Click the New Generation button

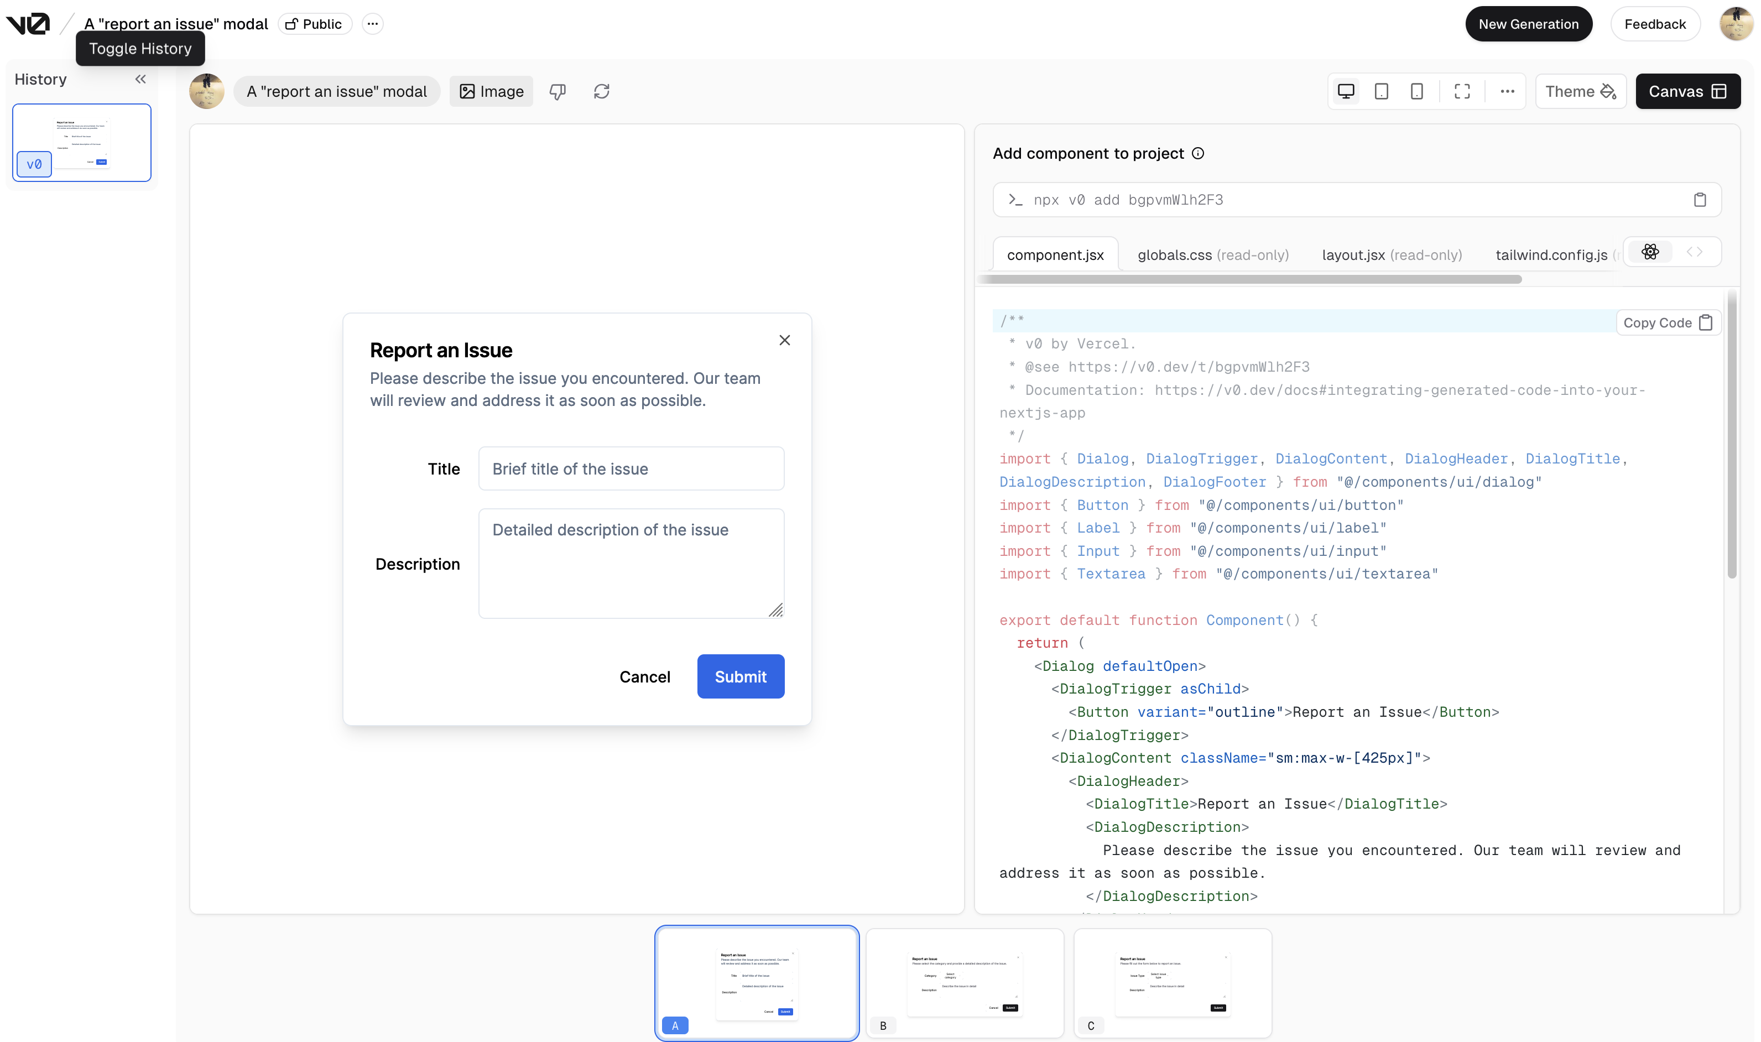1528,24
